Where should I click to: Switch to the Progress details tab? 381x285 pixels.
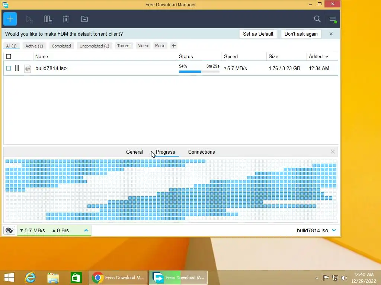pyautogui.click(x=165, y=152)
